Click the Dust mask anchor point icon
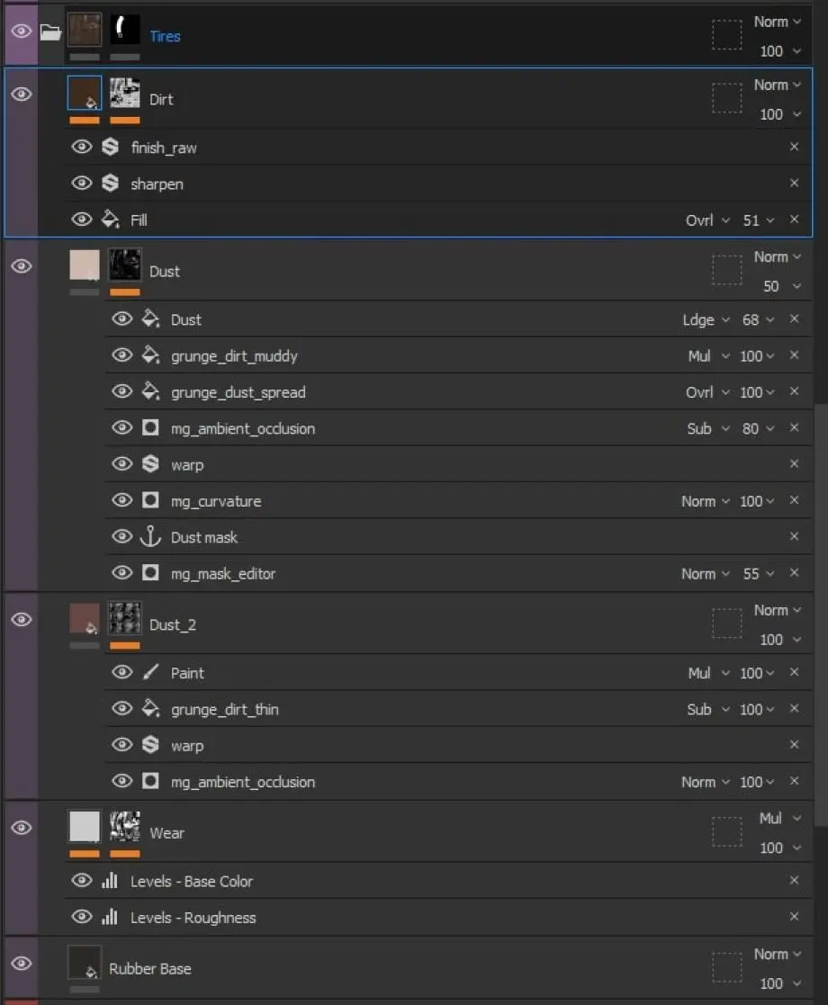The width and height of the screenshot is (828, 1005). pos(150,536)
